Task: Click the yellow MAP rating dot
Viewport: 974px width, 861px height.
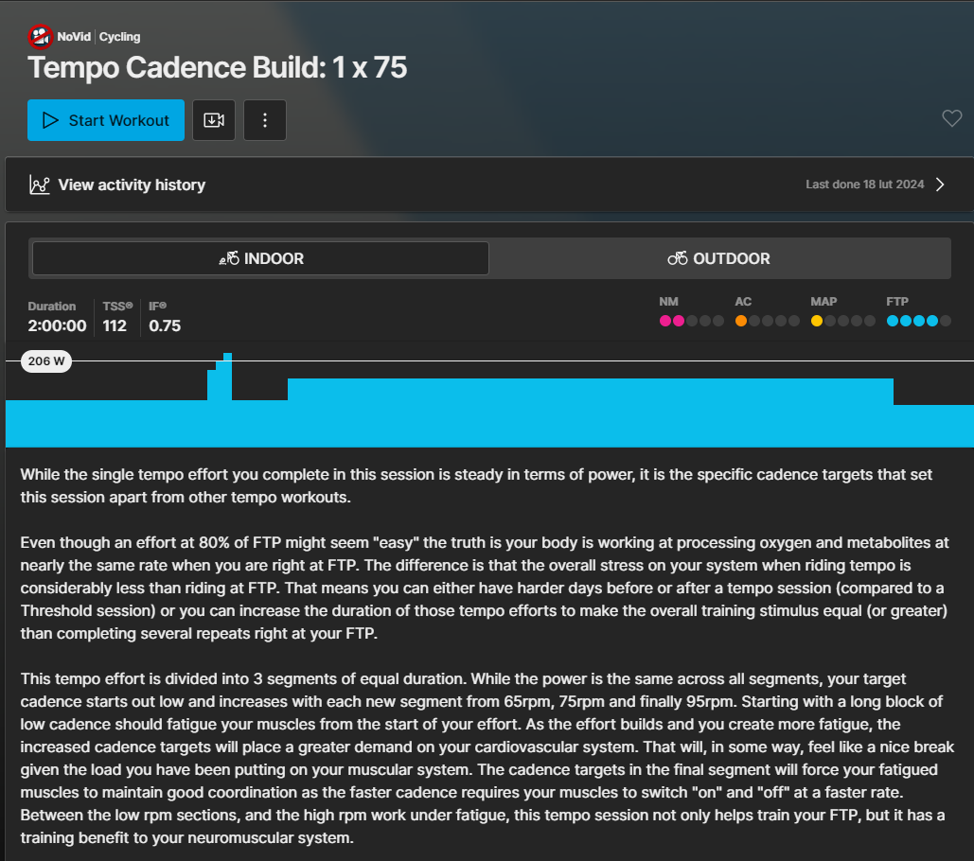Action: (817, 321)
